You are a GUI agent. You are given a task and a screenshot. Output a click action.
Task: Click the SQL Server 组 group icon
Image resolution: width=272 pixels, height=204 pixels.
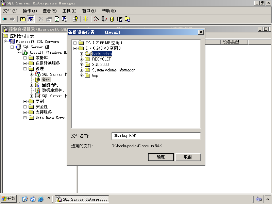(18, 47)
